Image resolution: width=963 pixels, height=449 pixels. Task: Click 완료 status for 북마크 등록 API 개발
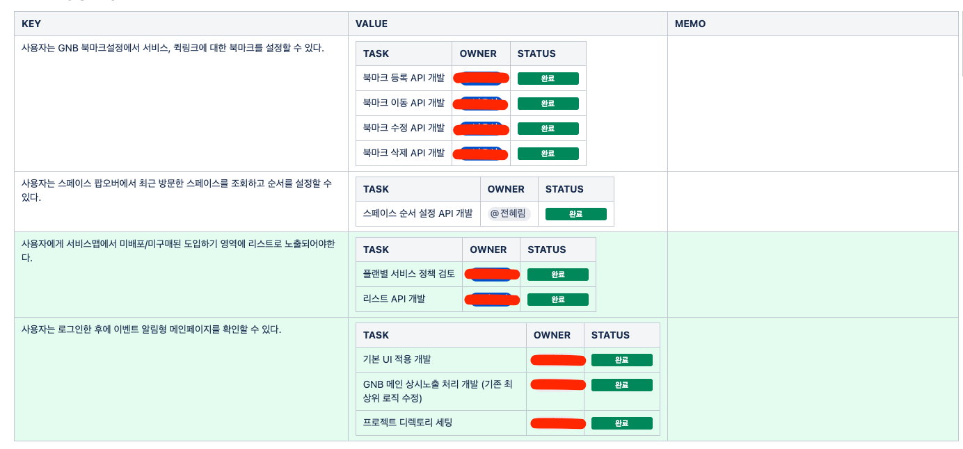pos(548,79)
